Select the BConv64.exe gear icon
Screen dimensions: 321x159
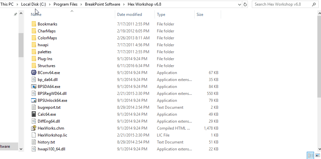[34, 72]
